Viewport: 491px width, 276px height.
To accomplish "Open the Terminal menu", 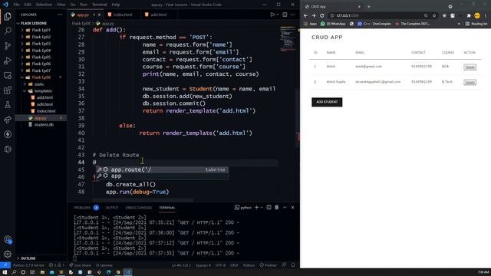I will tap(99, 5).
